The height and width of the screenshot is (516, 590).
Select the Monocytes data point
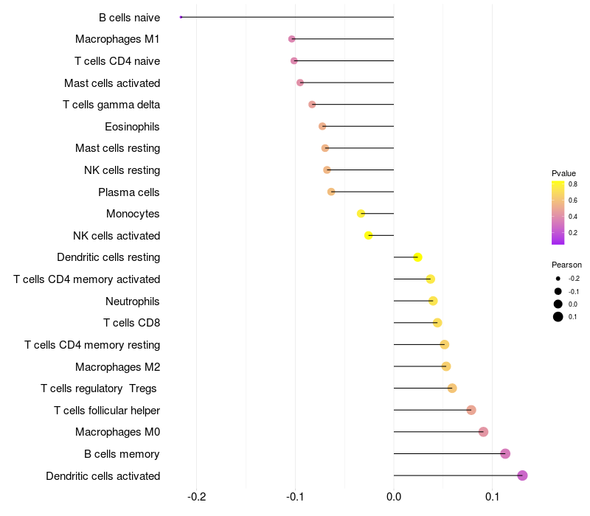[x=361, y=214]
